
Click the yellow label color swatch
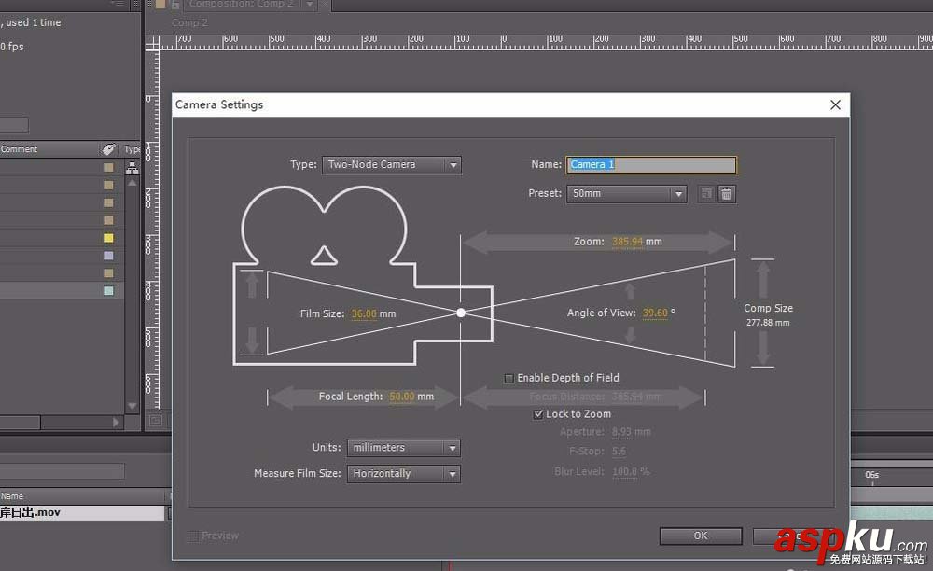[x=109, y=238]
